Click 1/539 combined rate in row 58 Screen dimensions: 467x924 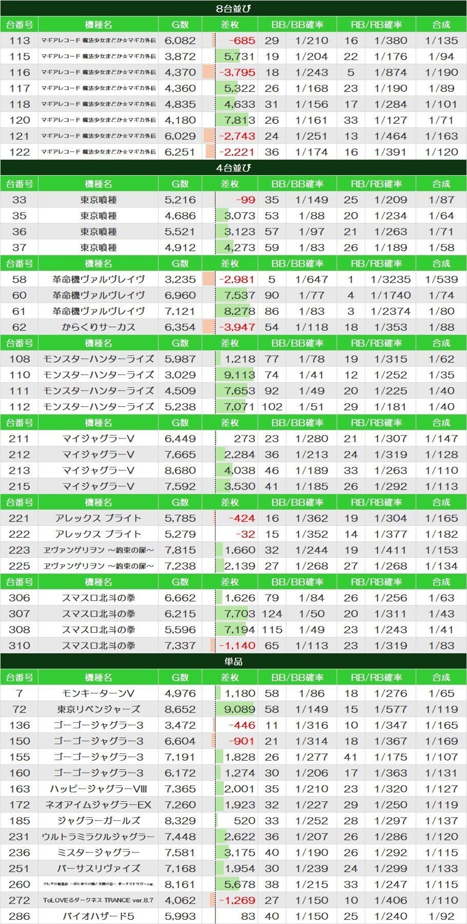point(441,279)
